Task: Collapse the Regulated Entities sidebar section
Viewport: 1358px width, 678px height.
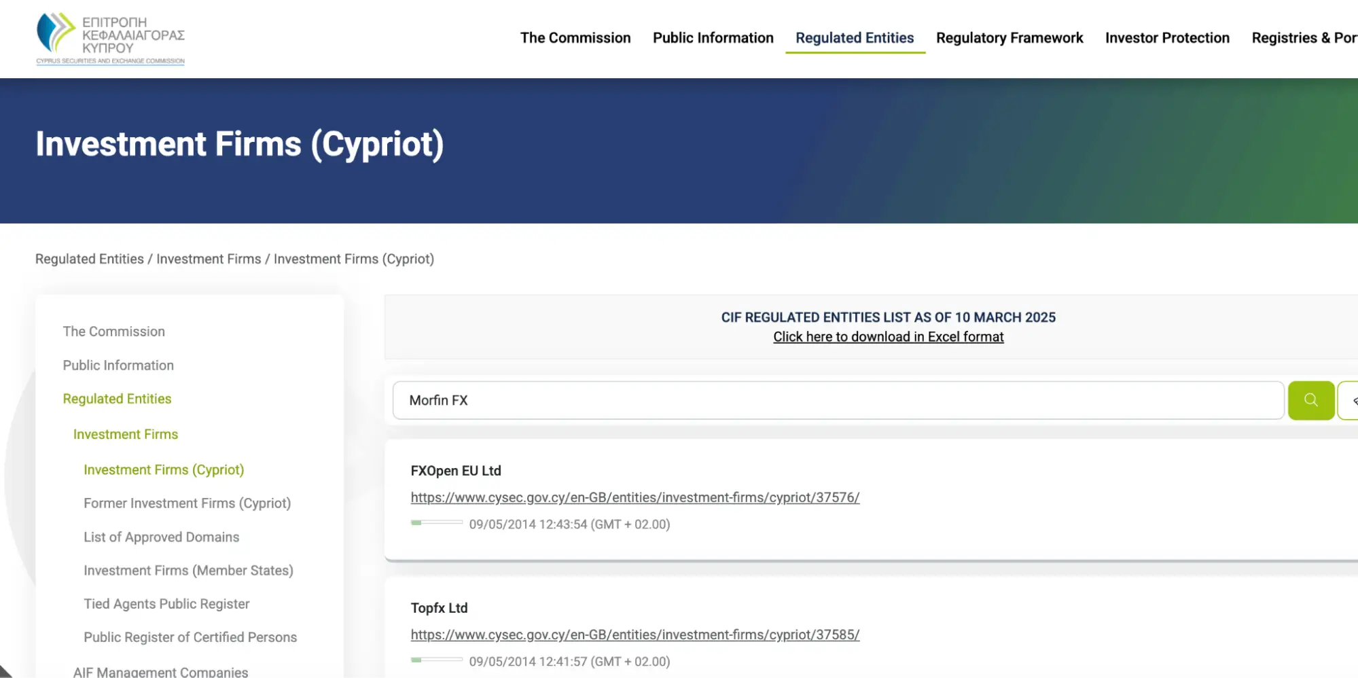Action: coord(117,399)
